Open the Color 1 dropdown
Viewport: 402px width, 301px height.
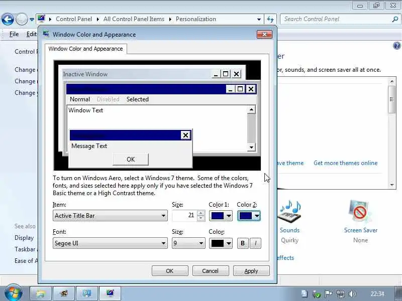221,216
